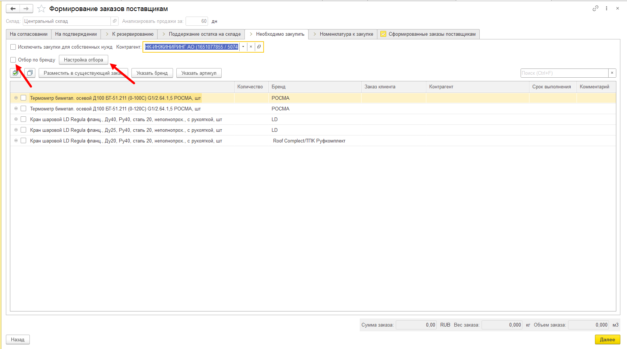Click the forward navigation arrow
The width and height of the screenshot is (627, 349).
(x=26, y=8)
